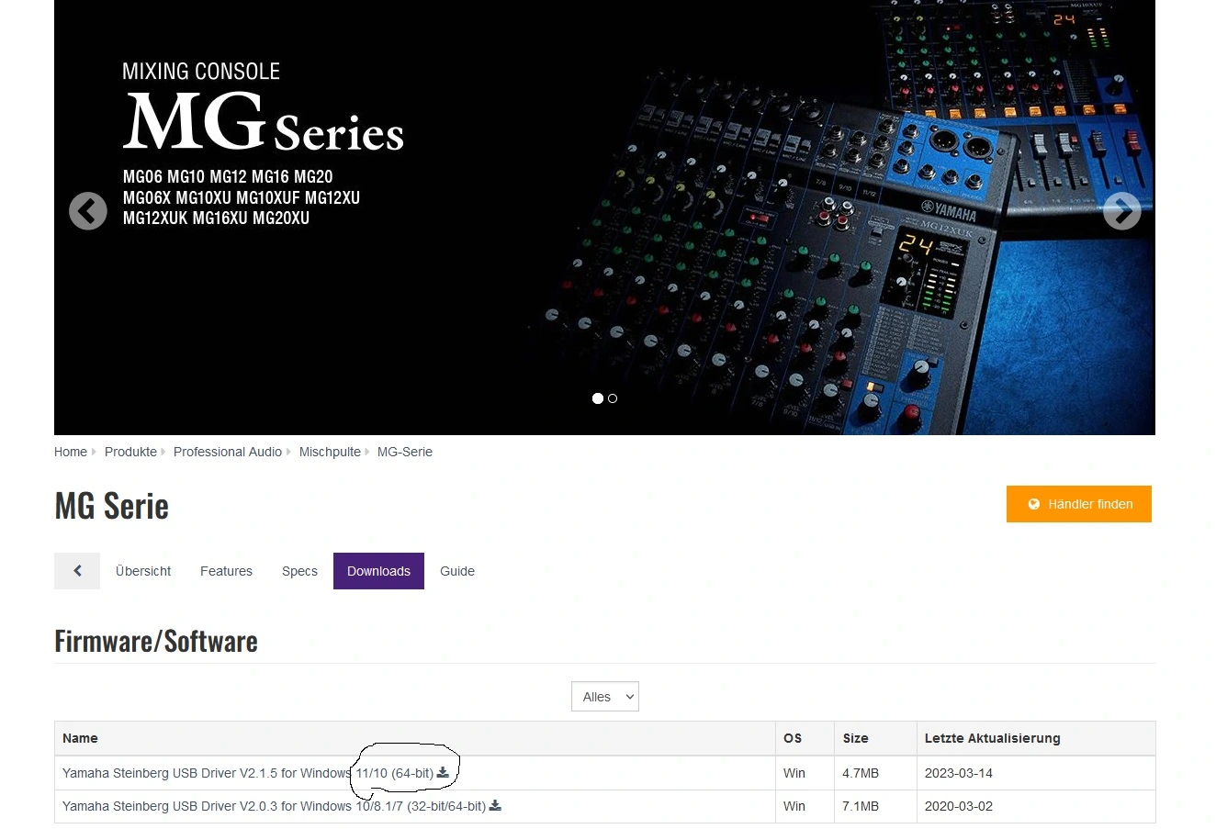Select the Downloads tab
Image resolution: width=1216 pixels, height=829 pixels.
378,571
